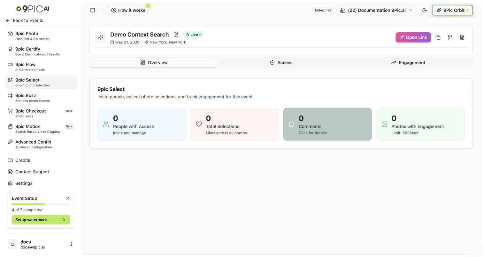
Task: Click Open Link button
Action: click(x=413, y=37)
